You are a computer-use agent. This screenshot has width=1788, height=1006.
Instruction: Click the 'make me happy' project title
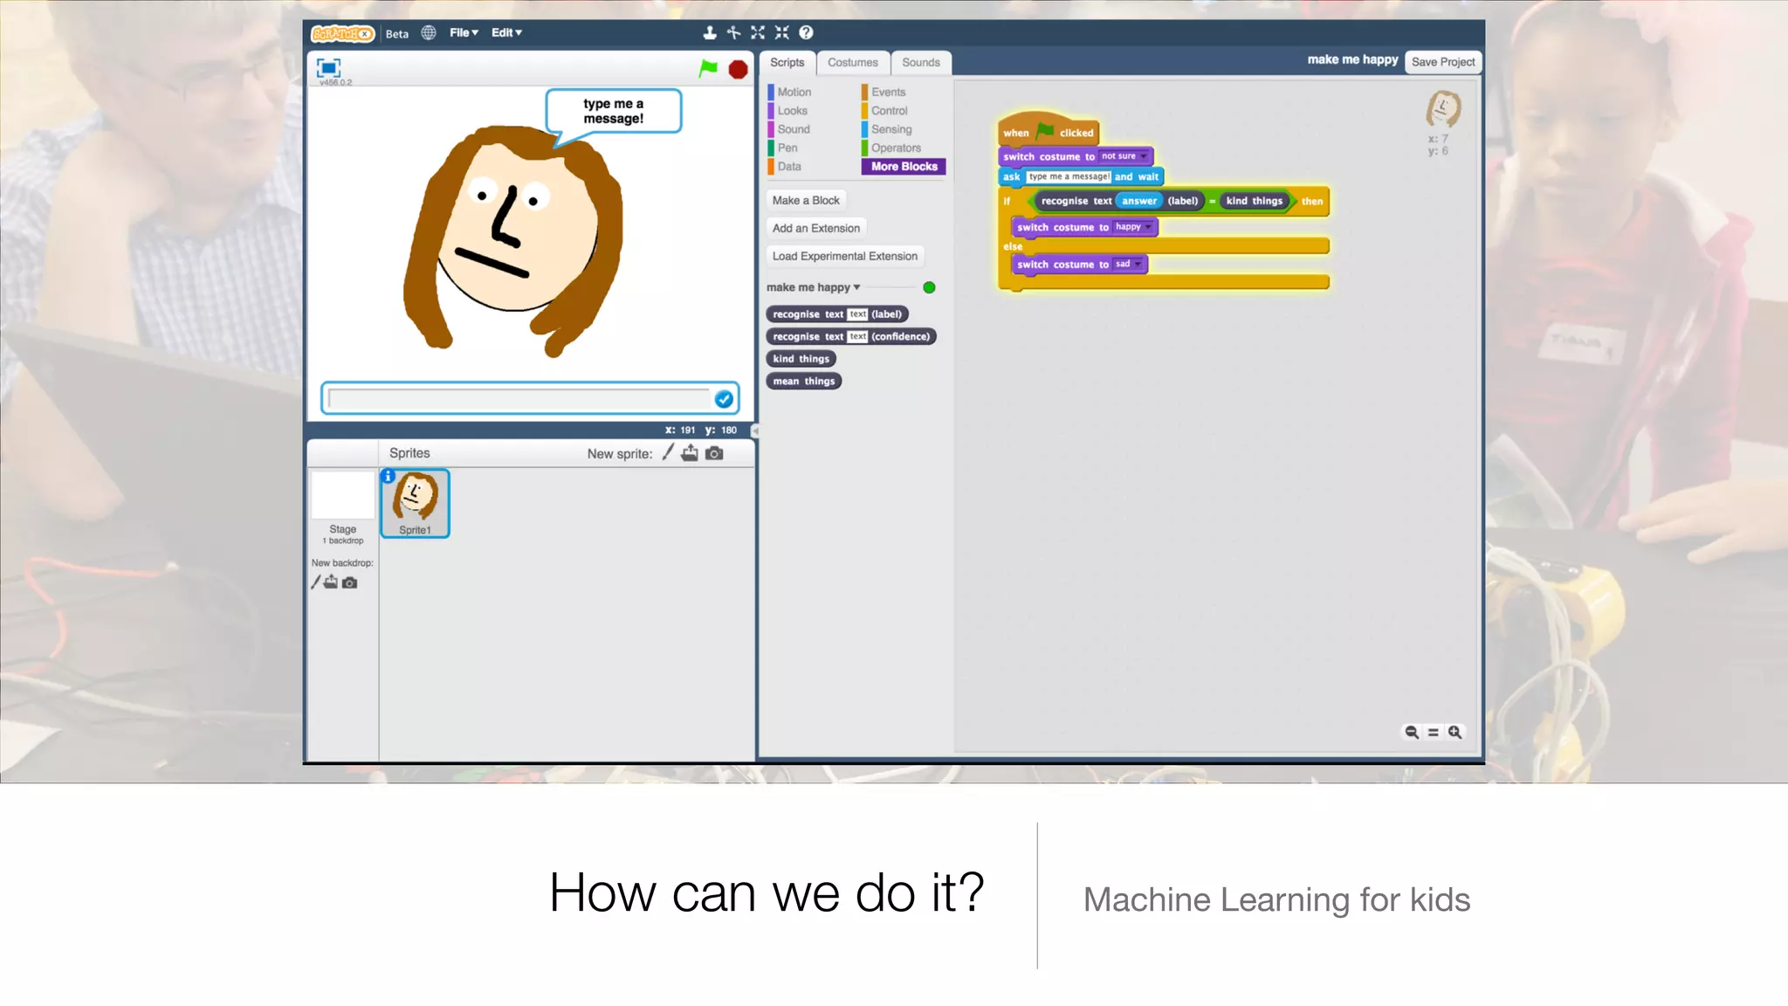1352,59
